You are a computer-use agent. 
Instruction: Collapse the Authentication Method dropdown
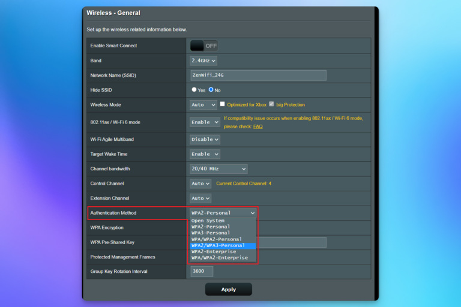tap(223, 213)
